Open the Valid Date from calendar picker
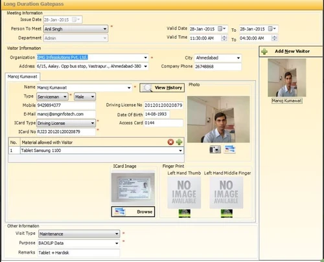 pos(222,28)
